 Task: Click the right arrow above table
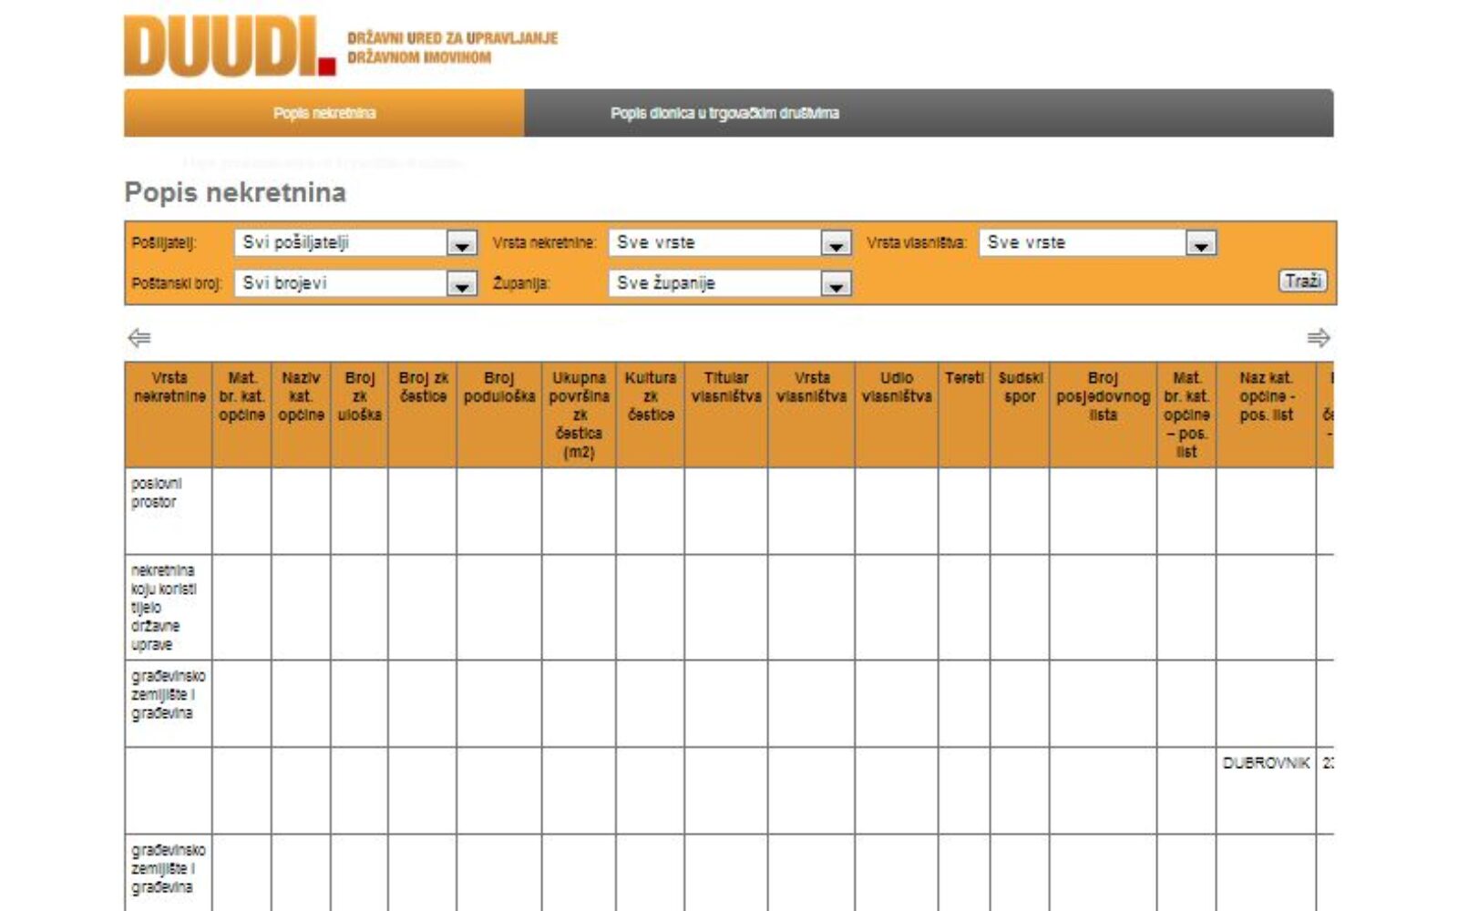[1318, 338]
